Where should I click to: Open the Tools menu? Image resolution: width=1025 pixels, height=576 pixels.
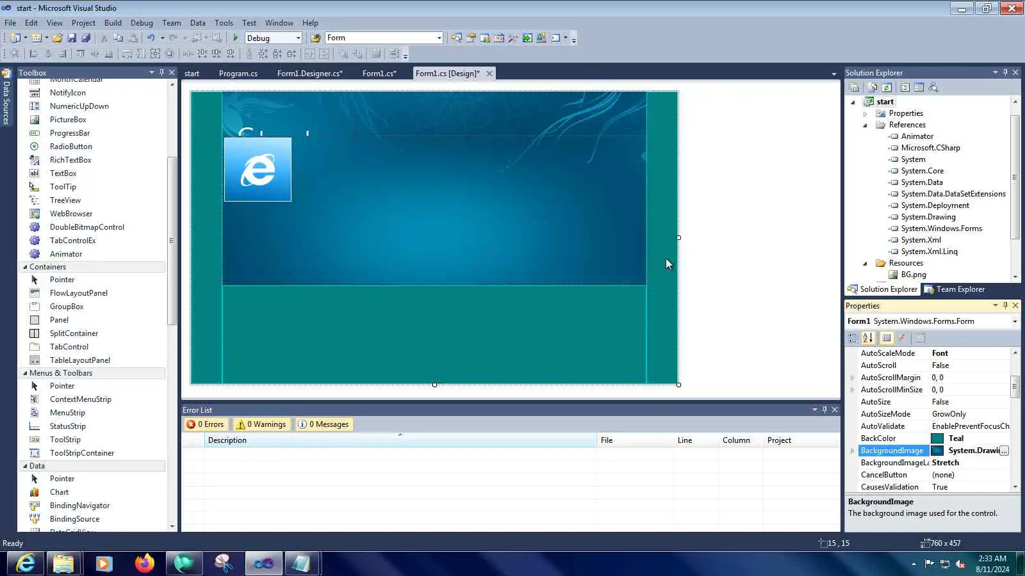tap(224, 23)
